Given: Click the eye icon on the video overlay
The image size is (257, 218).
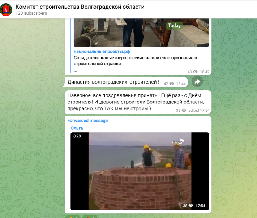Looking at the screenshot, I should pyautogui.click(x=191, y=206).
